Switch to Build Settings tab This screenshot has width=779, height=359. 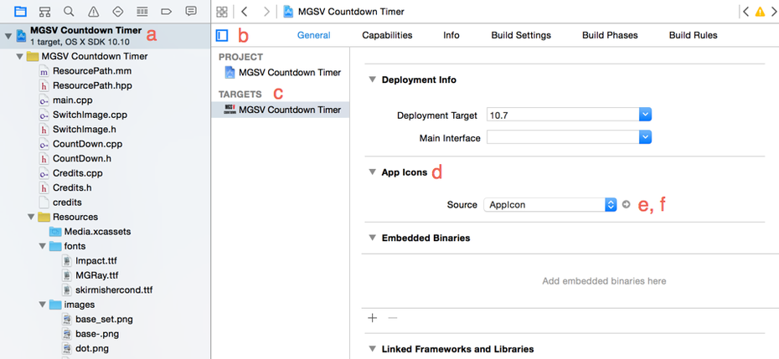[x=521, y=35]
